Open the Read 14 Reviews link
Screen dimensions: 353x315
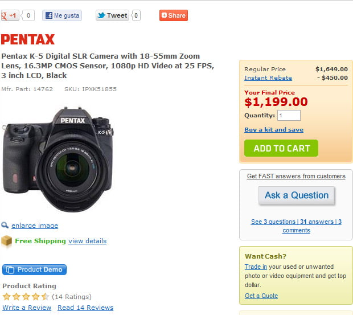pos(85,308)
